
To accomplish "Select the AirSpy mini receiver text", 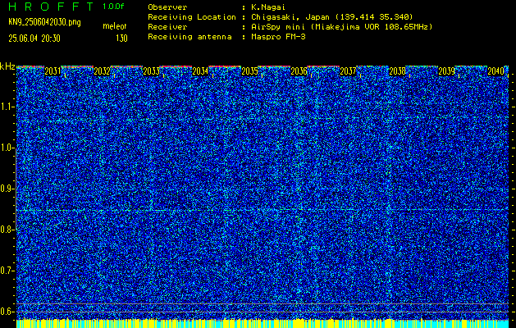I will (341, 27).
